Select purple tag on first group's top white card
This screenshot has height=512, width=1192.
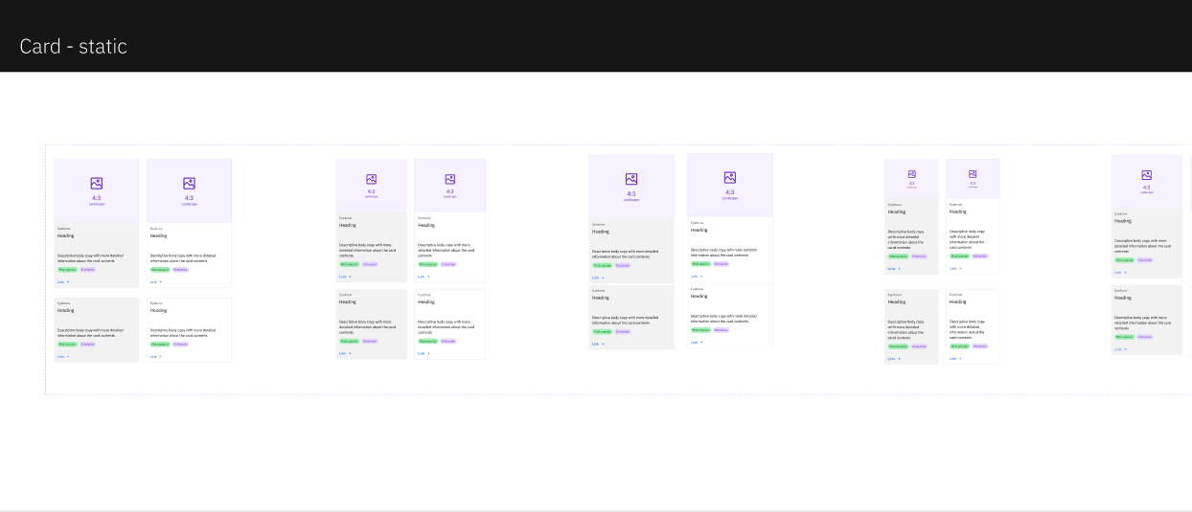[x=180, y=270]
